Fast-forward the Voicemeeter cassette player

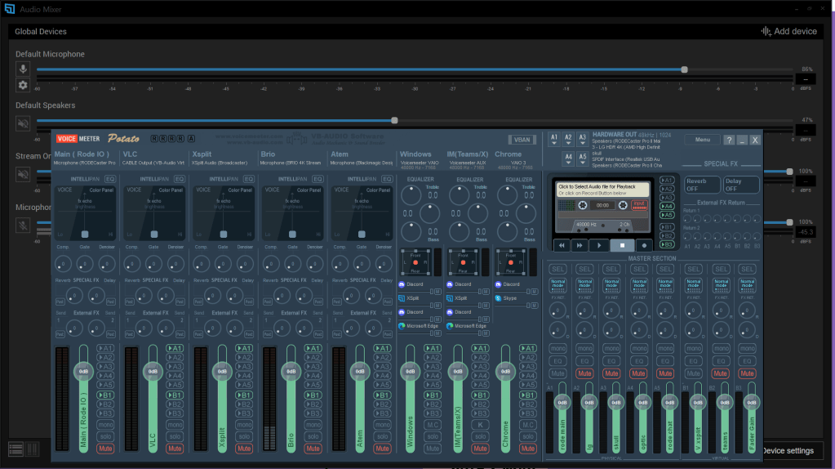tap(580, 245)
